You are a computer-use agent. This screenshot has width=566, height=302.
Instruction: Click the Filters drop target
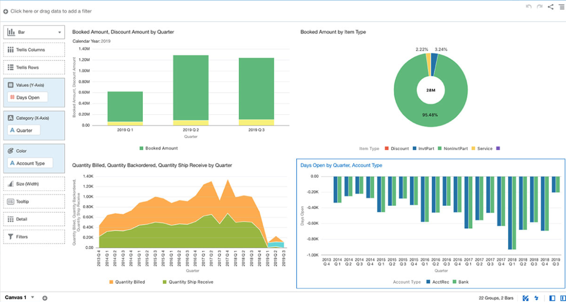coord(34,237)
